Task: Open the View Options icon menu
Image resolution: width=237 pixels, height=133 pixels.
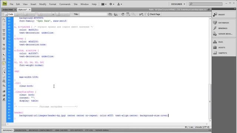Action: [128, 14]
